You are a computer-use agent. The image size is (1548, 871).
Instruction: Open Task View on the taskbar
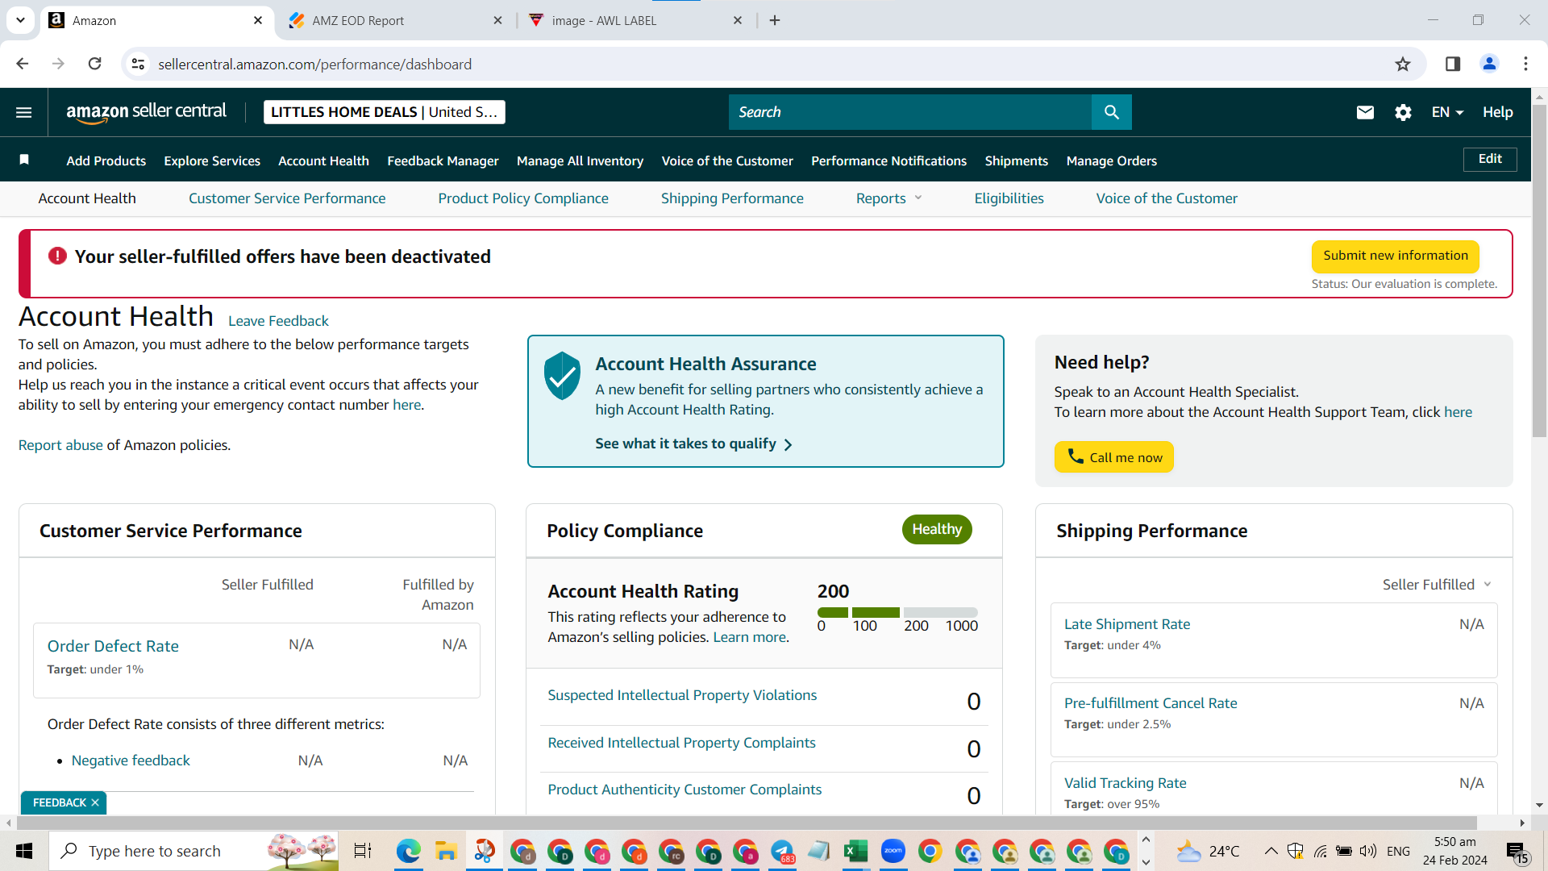pyautogui.click(x=363, y=851)
